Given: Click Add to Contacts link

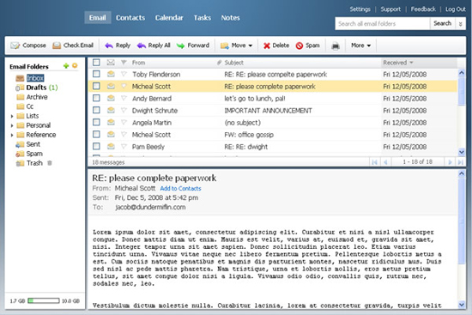Looking at the screenshot, I should click(180, 189).
